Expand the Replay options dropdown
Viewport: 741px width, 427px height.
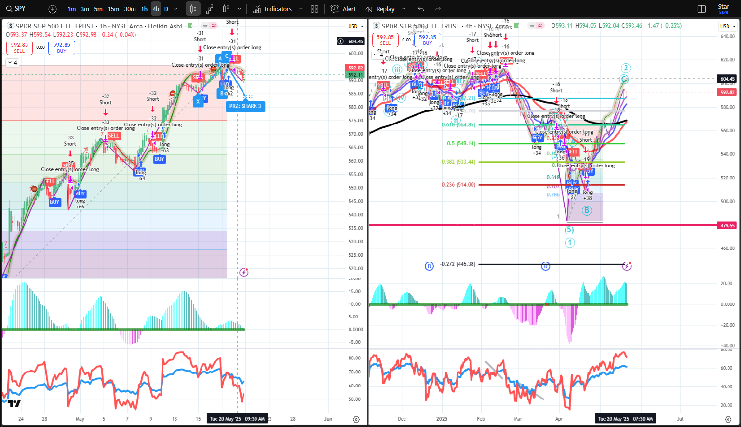404,9
